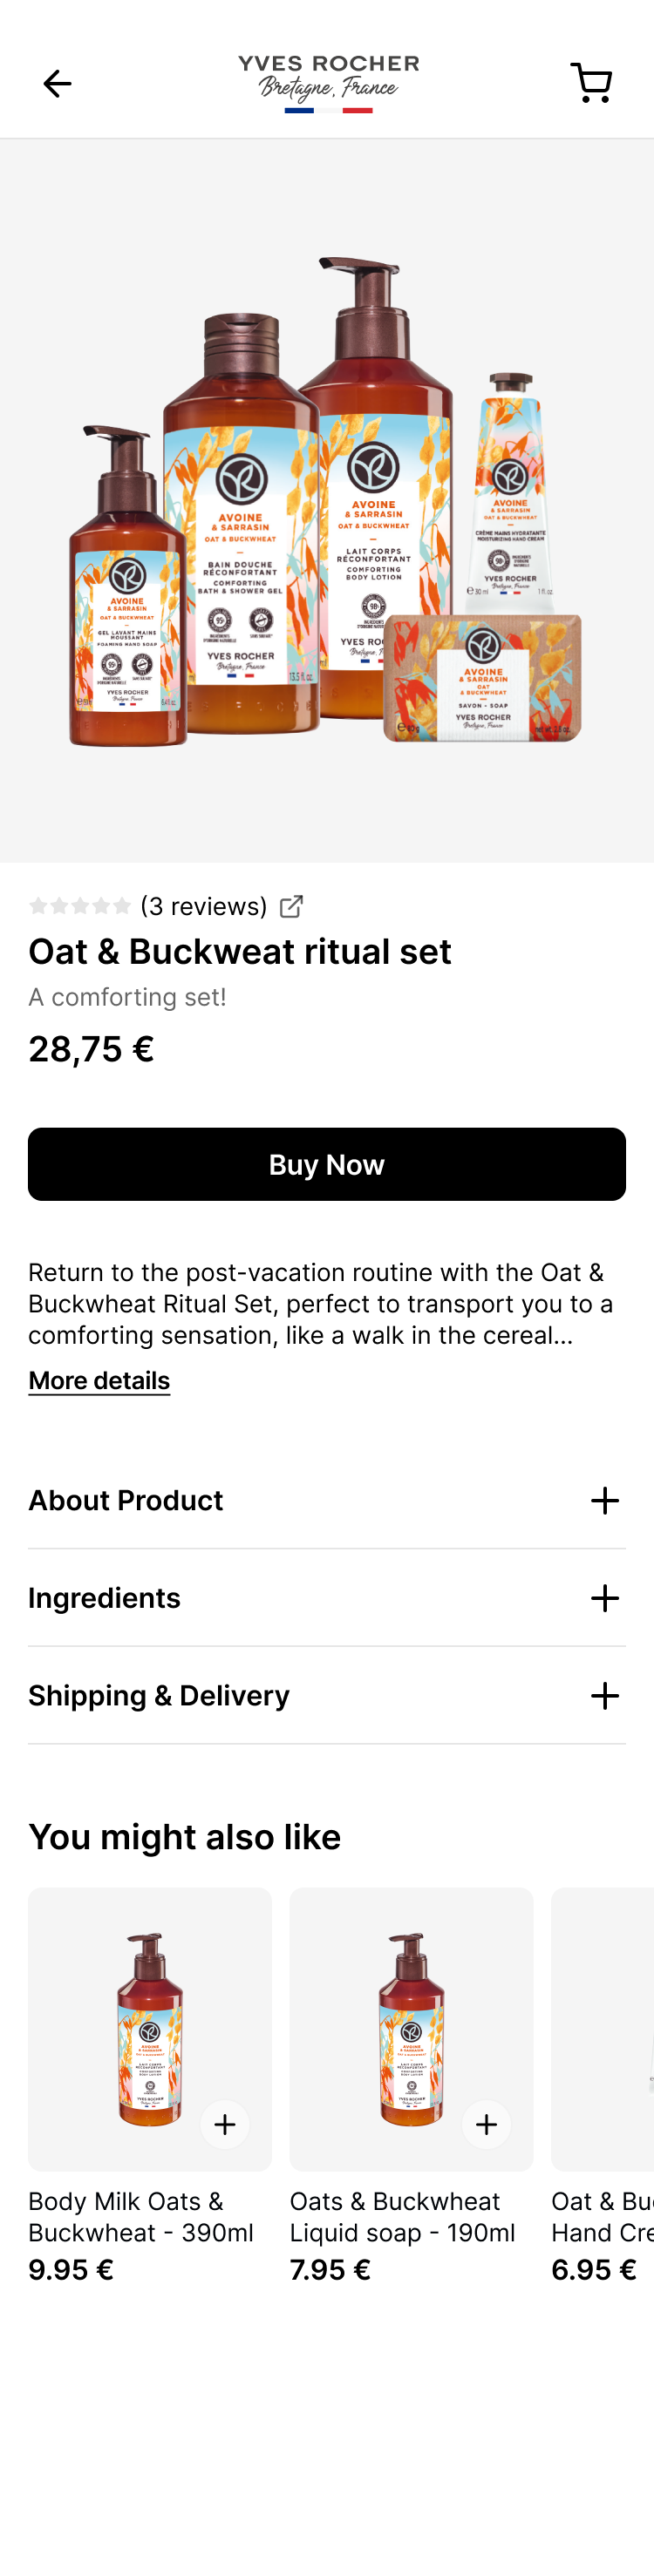Click the main ritual set product image

coord(327,500)
